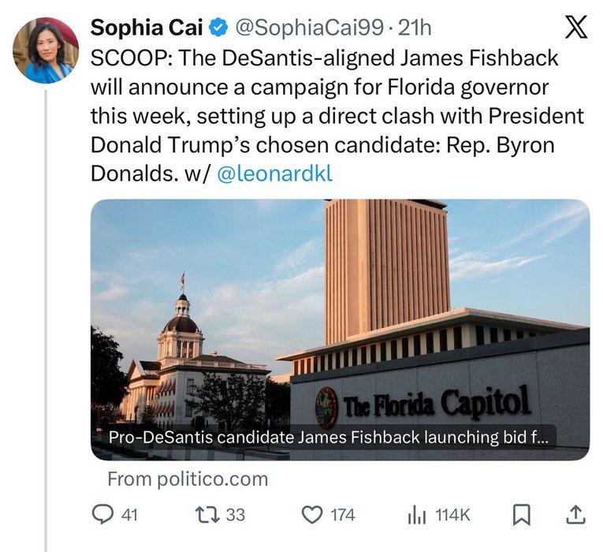603x552 pixels.
Task: Click the X logo in the corner
Action: (x=577, y=28)
